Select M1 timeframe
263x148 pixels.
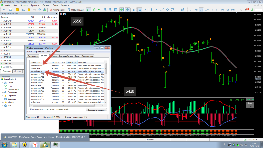click(191, 10)
